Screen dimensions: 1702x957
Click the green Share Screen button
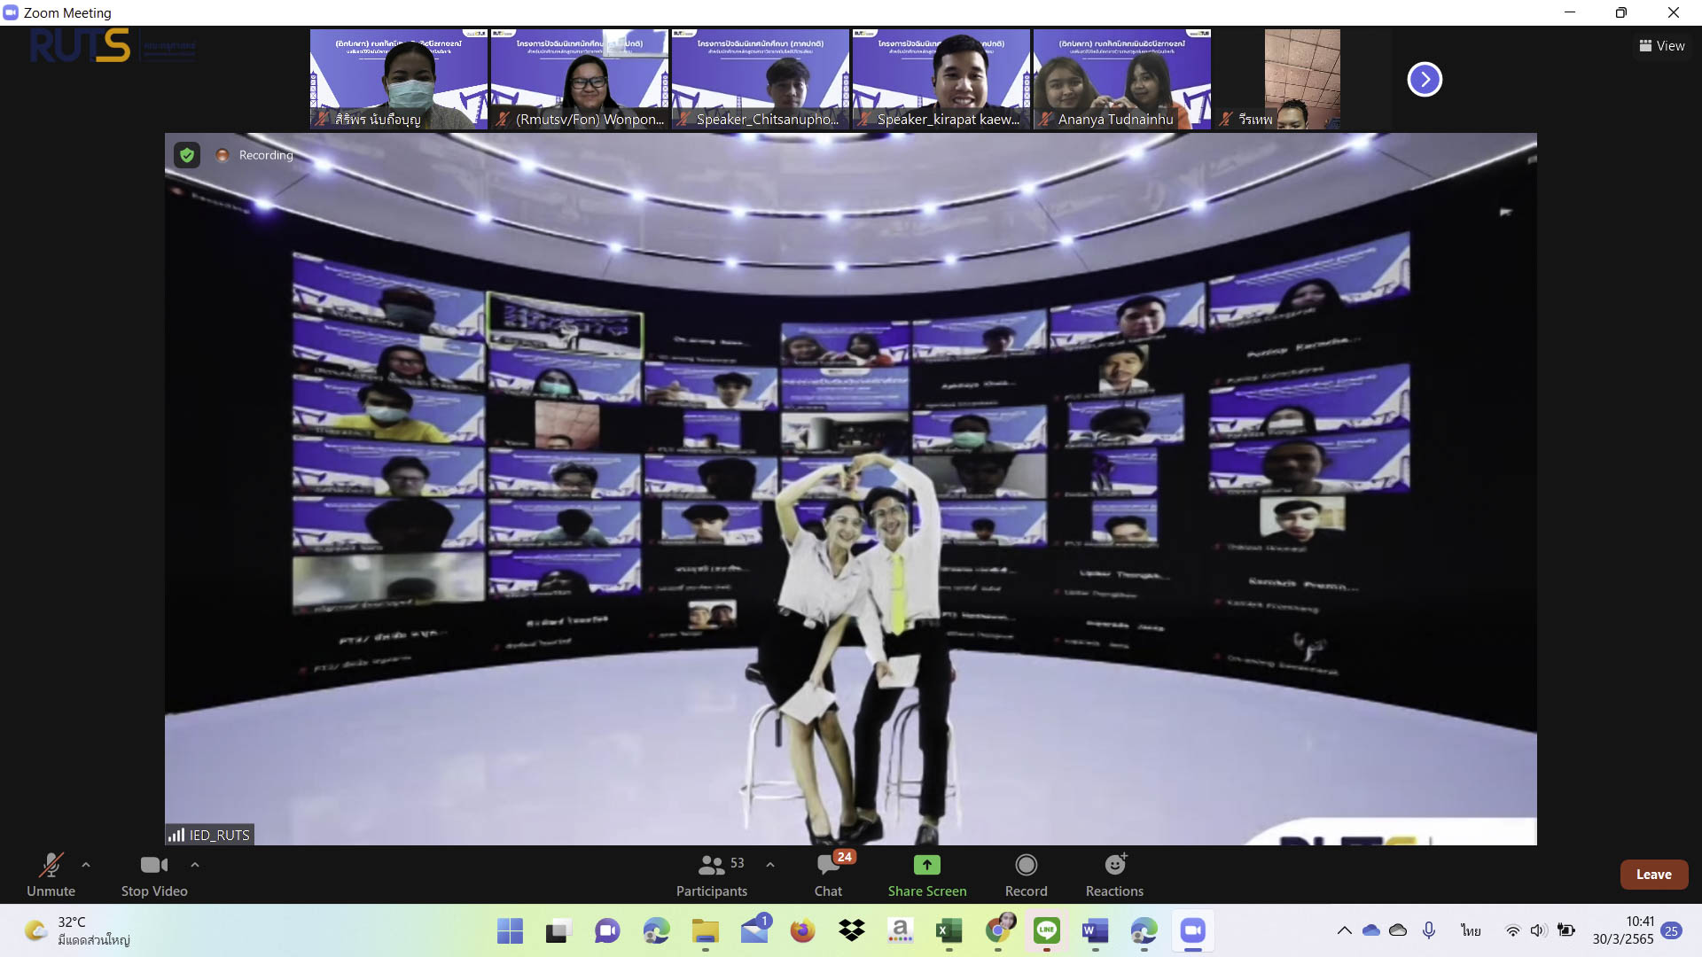(x=927, y=875)
